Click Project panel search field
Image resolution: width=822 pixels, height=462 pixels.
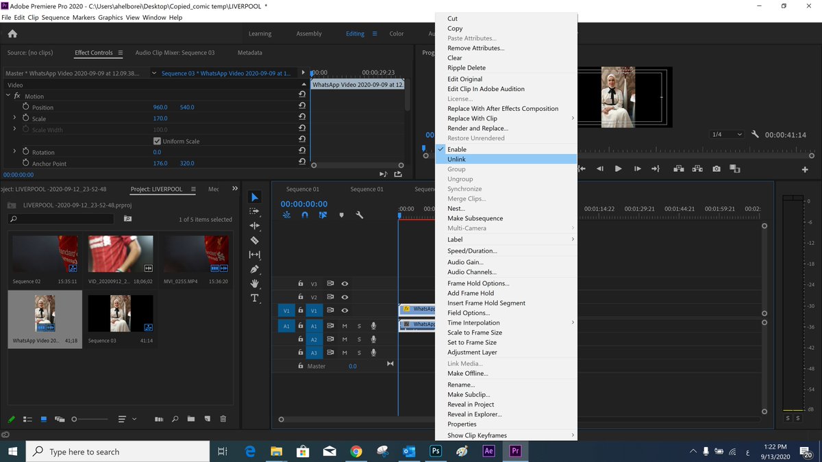tap(61, 219)
